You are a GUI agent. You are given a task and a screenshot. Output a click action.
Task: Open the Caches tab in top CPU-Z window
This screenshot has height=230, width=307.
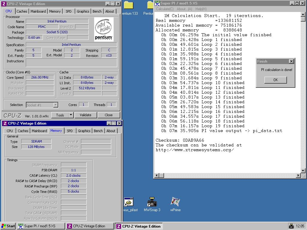tap(22, 11)
